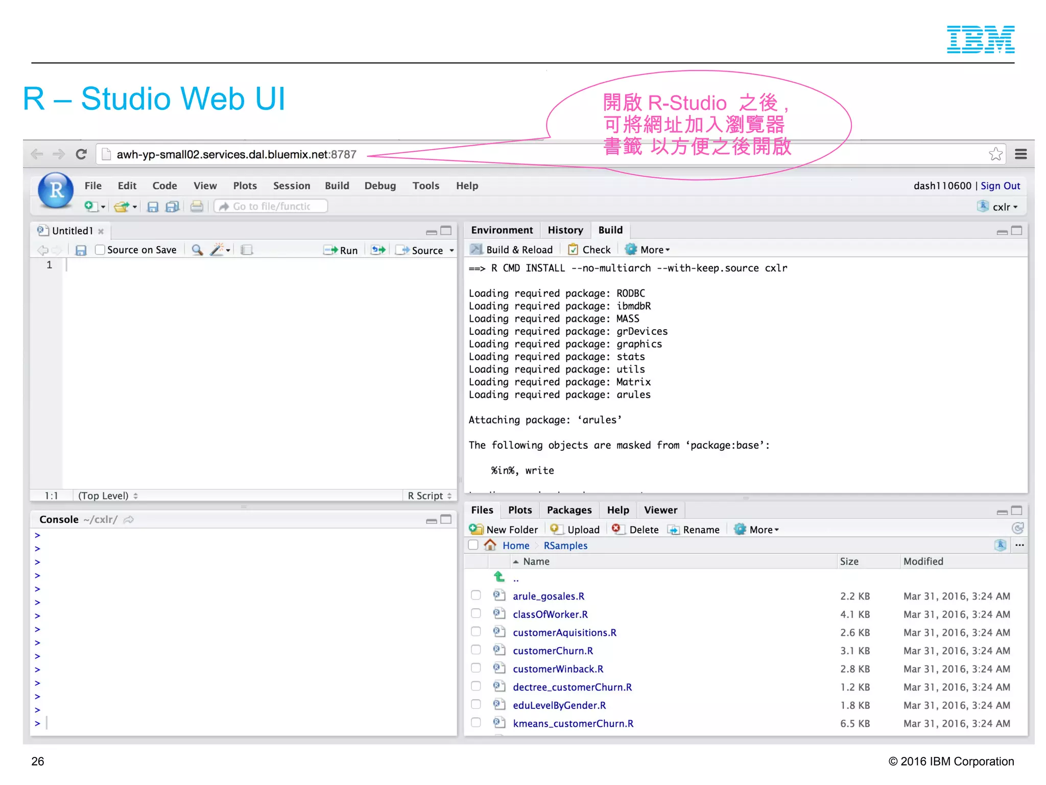Click the save all documents icon
Viewport: 1046px width, 785px height.
(x=173, y=206)
